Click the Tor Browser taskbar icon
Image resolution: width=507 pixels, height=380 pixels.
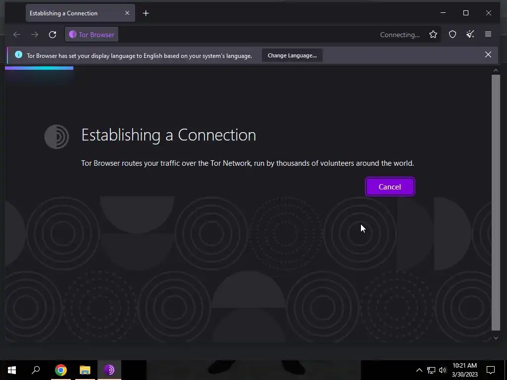tap(109, 370)
